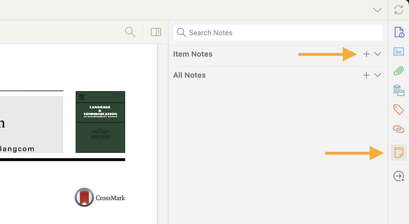The width and height of the screenshot is (409, 224).
Task: Click the langcom URL text
Action: 17,149
